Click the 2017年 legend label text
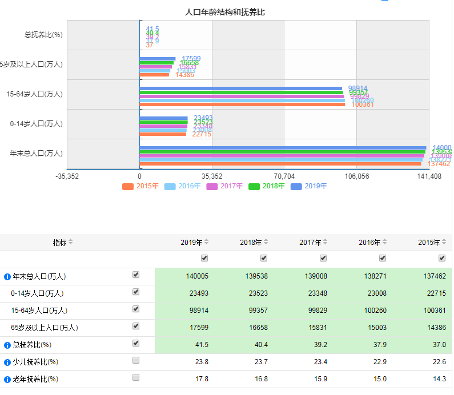454x395 pixels. coord(232,186)
